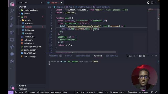
Task: Open notifications bell in status bar
Action: click(x=156, y=92)
